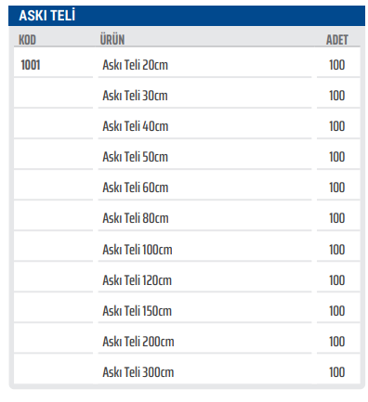Select the Askı Teli 40cm row
The image size is (368, 402).
tap(187, 124)
